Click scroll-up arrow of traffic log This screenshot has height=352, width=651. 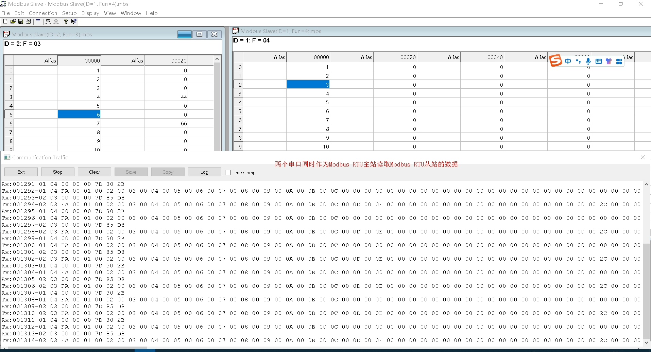click(x=647, y=184)
